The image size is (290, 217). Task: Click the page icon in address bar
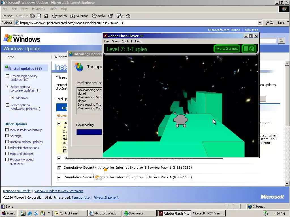pos(17,23)
